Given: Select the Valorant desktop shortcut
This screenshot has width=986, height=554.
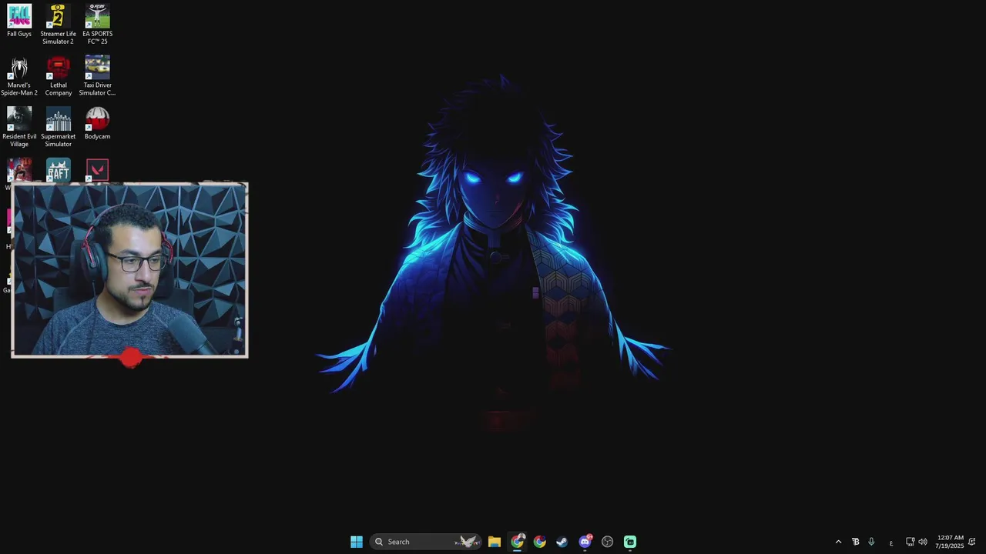Looking at the screenshot, I should tap(97, 169).
